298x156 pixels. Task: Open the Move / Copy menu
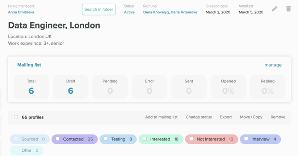(x=251, y=117)
